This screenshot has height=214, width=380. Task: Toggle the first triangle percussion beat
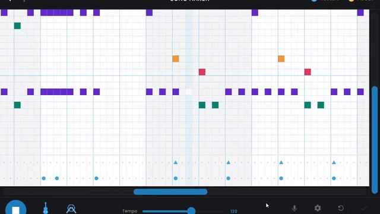click(x=176, y=162)
